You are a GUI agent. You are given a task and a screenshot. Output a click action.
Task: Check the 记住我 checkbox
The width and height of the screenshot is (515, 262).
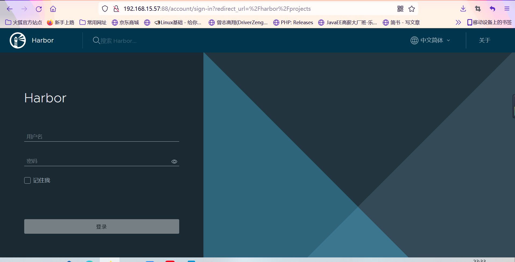(27, 180)
